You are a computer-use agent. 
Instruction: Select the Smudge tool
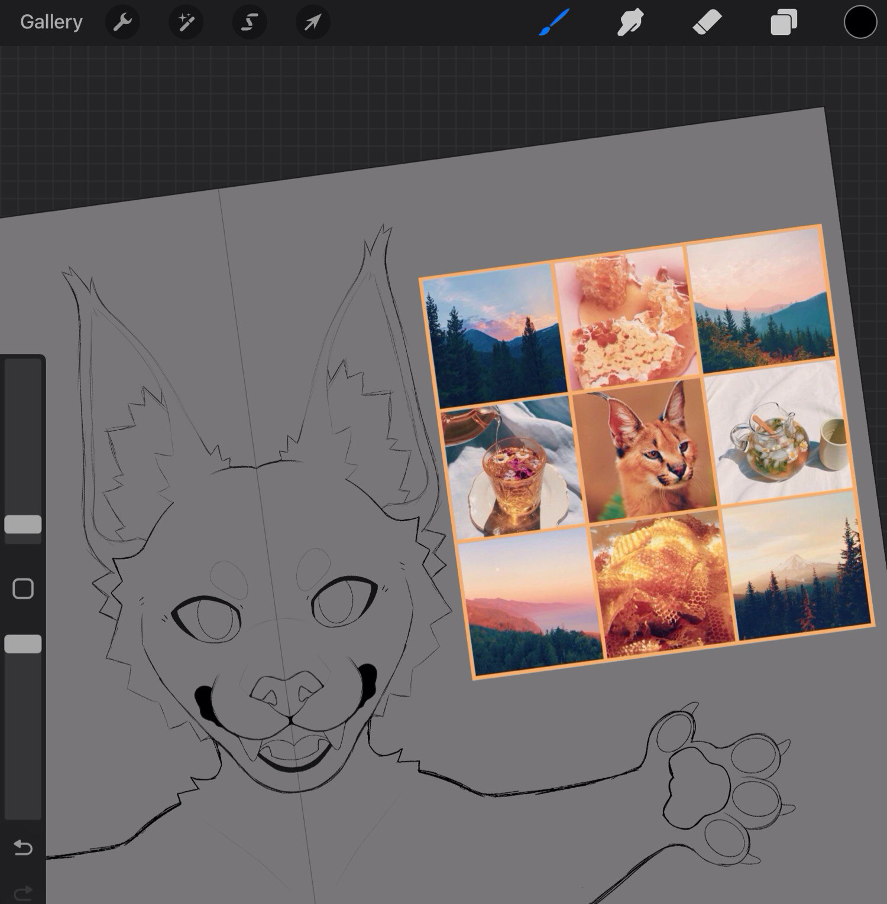click(x=630, y=22)
